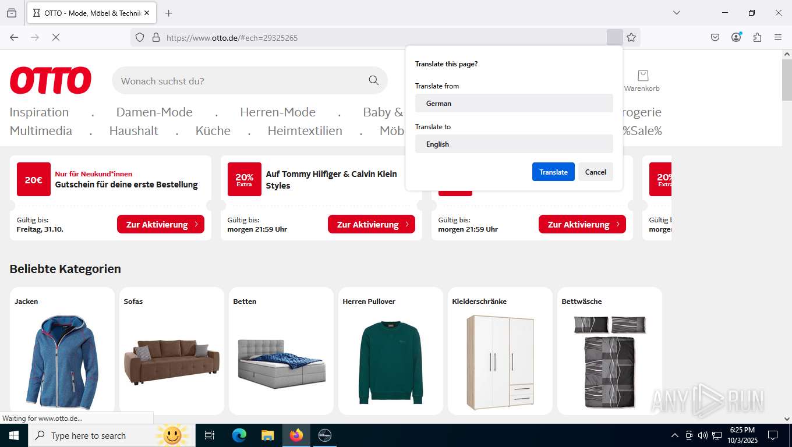This screenshot has height=447, width=792.
Task: Click the Firefox taskbar icon
Action: click(296, 435)
